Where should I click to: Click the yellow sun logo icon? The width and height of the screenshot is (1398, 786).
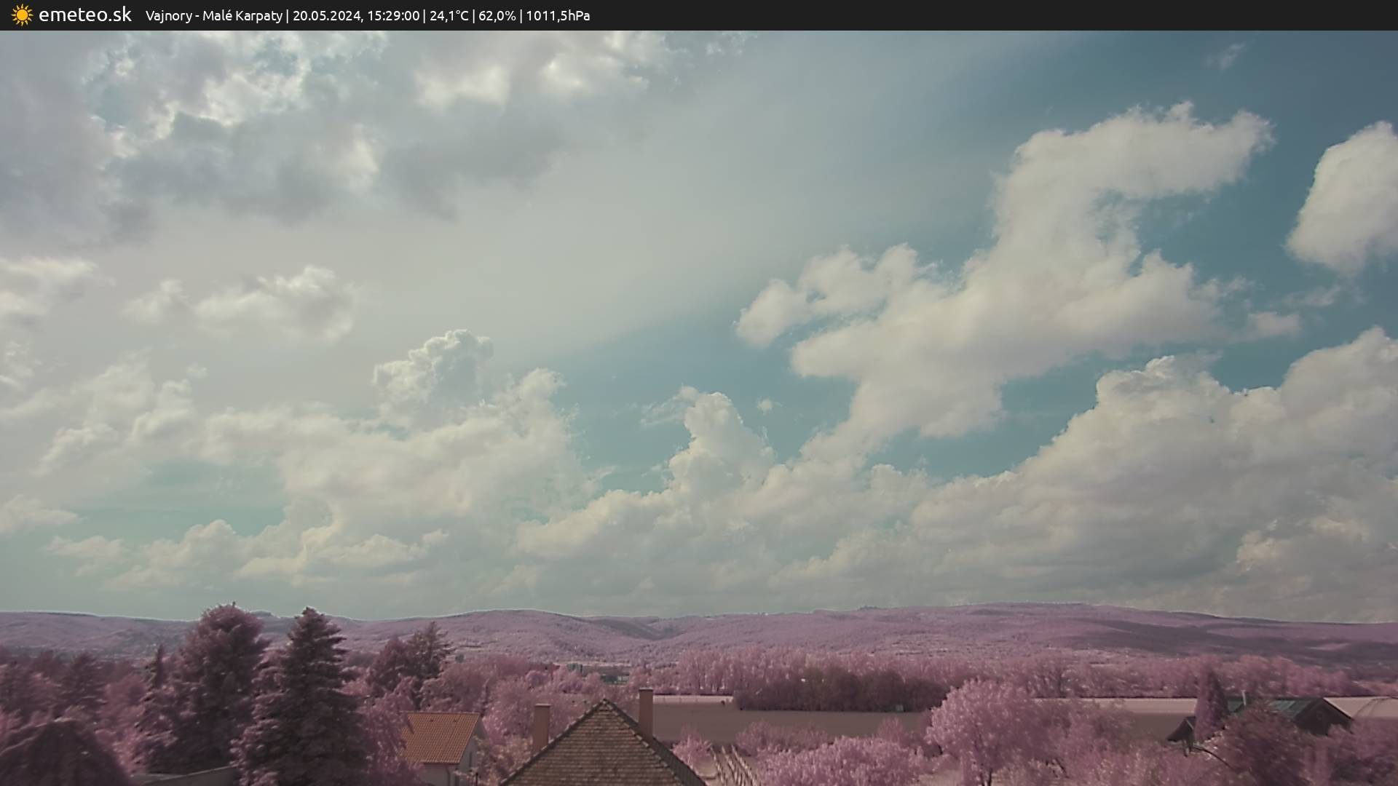tap(22, 15)
